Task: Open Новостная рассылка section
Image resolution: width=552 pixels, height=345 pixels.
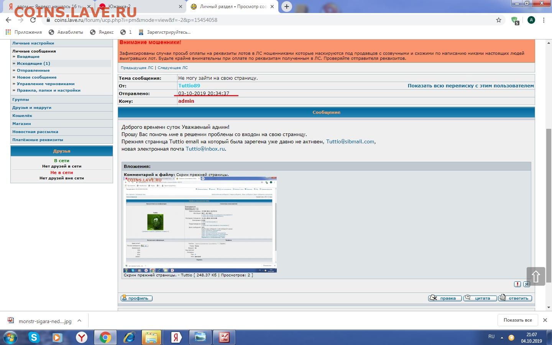Action: pos(35,132)
